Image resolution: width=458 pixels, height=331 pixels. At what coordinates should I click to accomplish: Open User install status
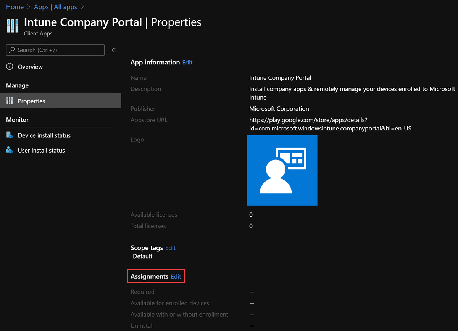(x=41, y=150)
